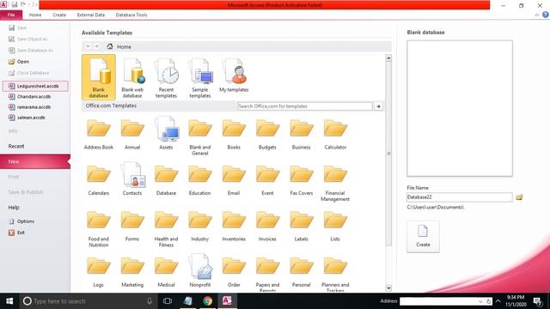This screenshot has height=309, width=550.
Task: Open the Inventories template folder
Action: [234, 226]
